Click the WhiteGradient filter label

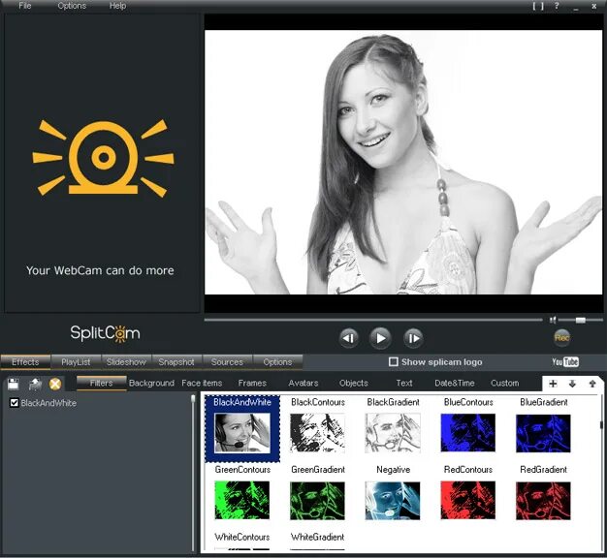pyautogui.click(x=317, y=537)
